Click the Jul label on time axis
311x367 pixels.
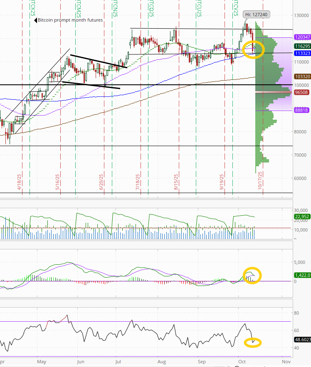click(x=118, y=362)
